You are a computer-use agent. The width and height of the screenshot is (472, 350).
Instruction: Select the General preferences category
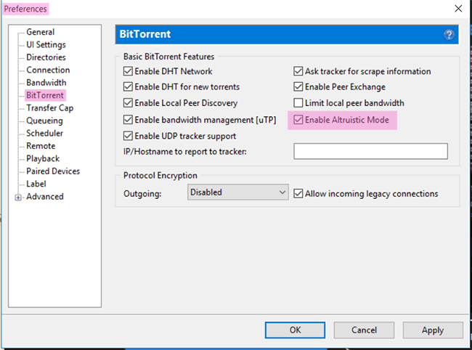[41, 32]
